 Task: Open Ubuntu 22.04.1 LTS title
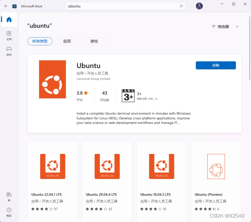tap(46, 195)
